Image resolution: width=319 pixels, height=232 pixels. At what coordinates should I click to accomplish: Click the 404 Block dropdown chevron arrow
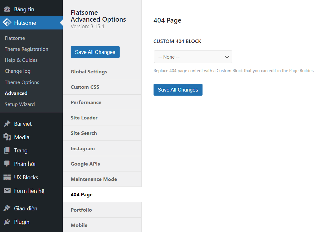227,57
